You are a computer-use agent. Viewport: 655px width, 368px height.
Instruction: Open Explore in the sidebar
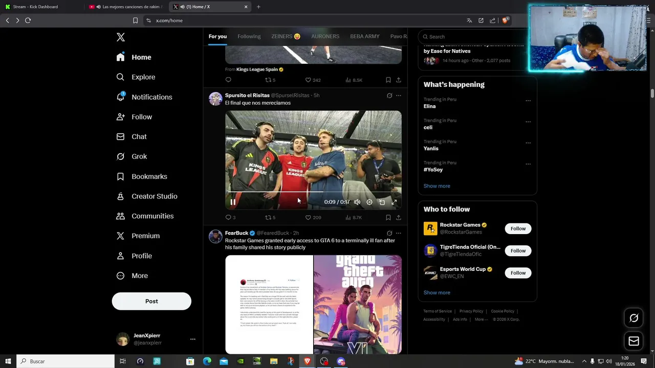click(x=136, y=77)
